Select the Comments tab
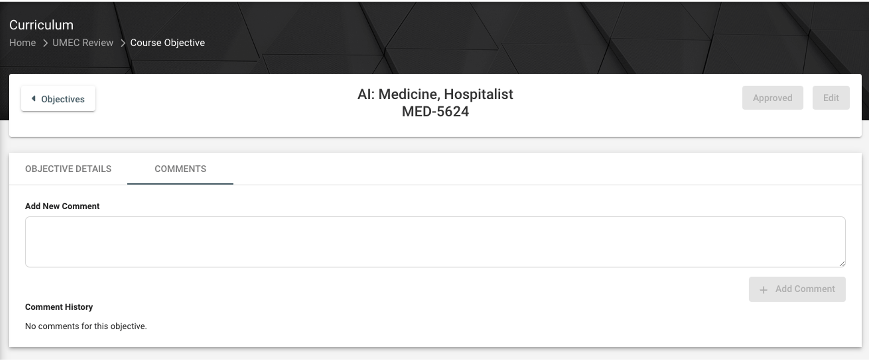The width and height of the screenshot is (869, 362). tap(180, 169)
